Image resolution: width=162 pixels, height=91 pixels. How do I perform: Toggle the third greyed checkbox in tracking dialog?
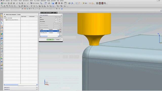coord(60,28)
